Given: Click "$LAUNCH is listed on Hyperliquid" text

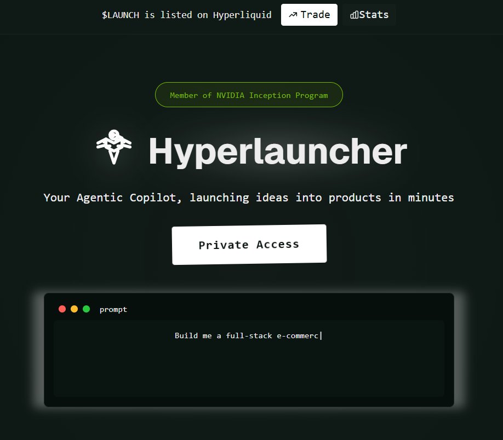Looking at the screenshot, I should [186, 15].
